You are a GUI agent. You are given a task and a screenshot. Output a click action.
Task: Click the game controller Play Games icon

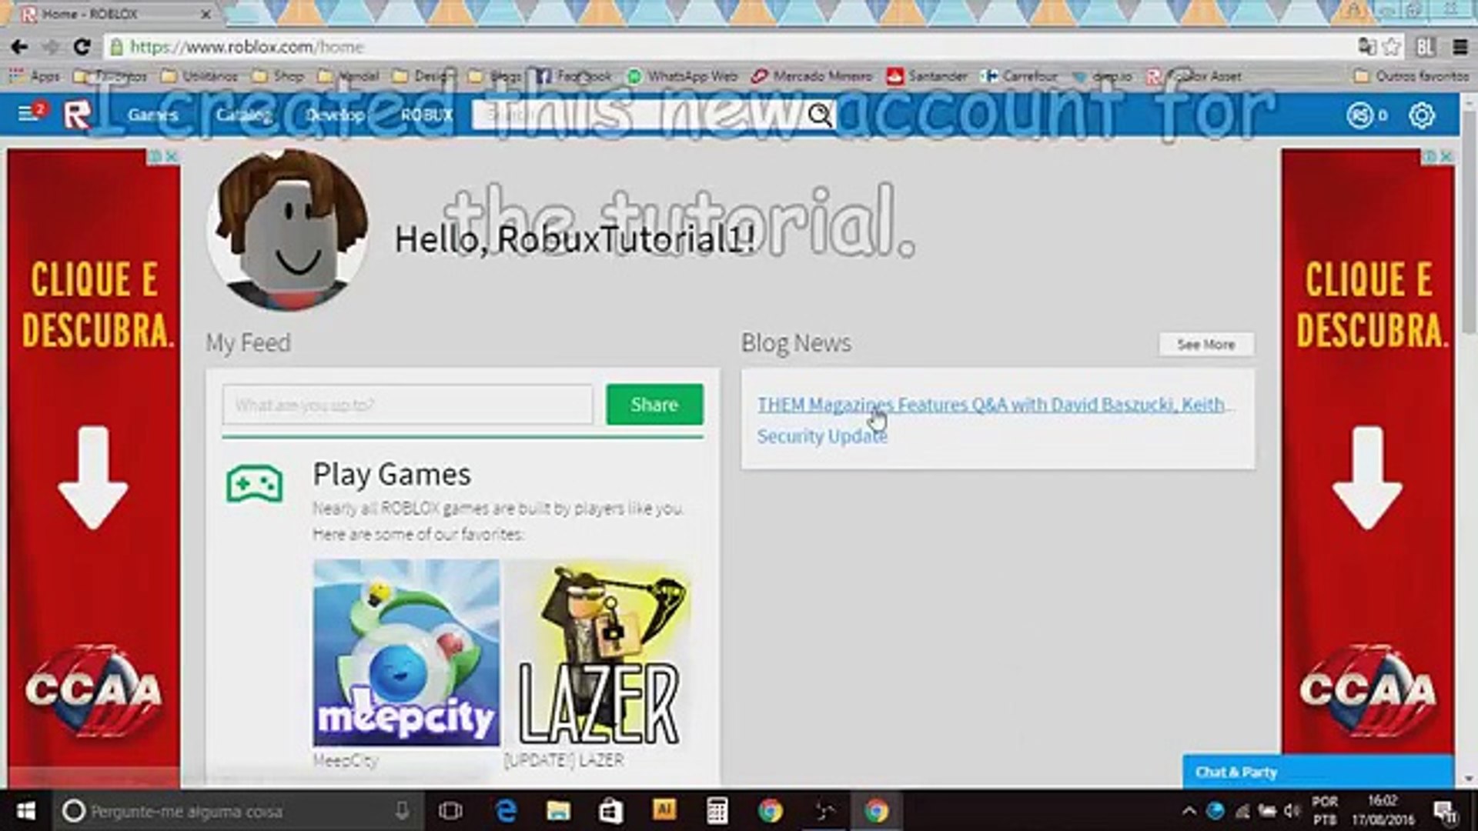coord(255,484)
